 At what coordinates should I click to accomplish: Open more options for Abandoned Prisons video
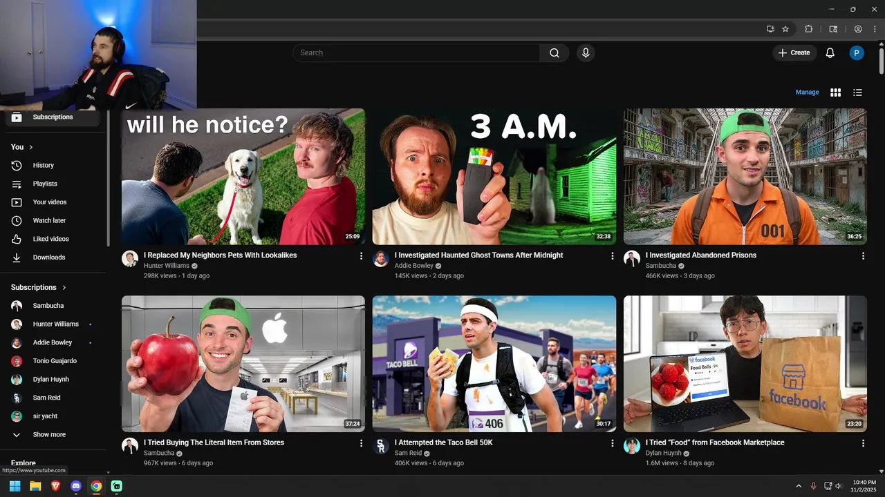[x=863, y=256]
